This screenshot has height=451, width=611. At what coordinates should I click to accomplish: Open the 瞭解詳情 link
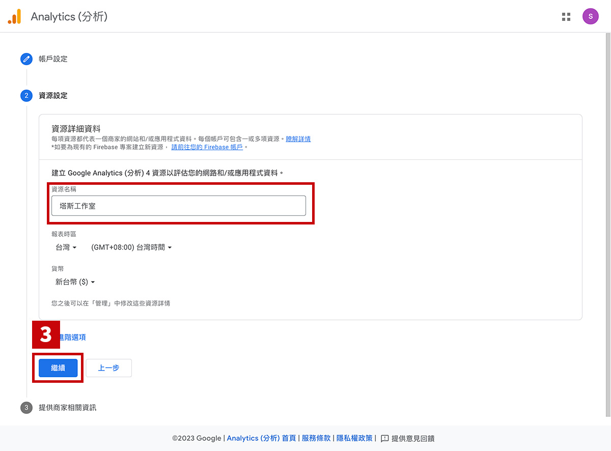298,139
